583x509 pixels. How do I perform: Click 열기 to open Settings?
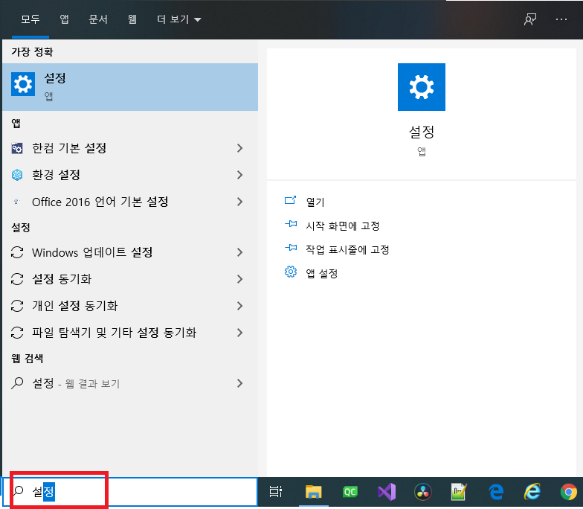[315, 202]
